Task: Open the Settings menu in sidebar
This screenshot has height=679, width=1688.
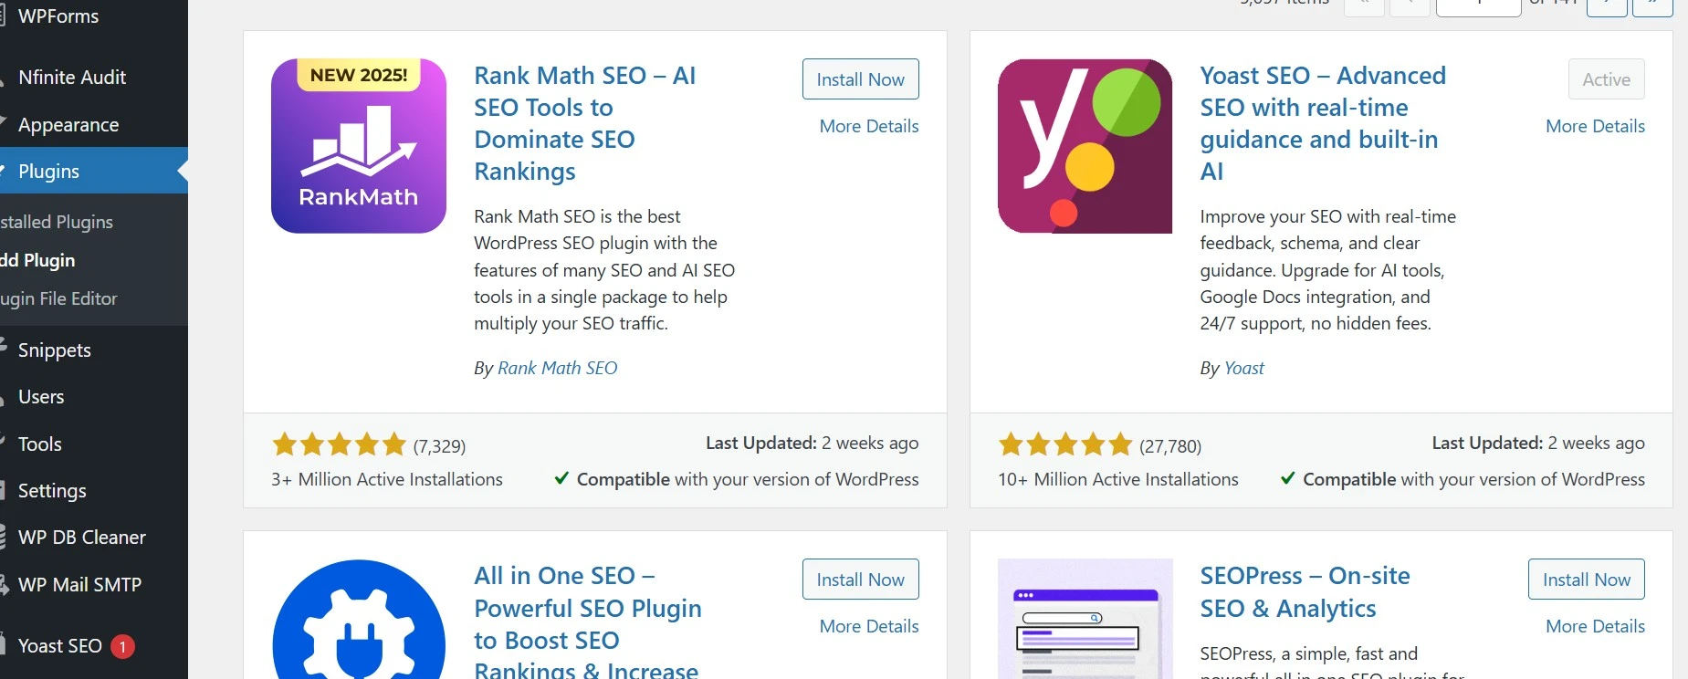Action: pos(52,491)
